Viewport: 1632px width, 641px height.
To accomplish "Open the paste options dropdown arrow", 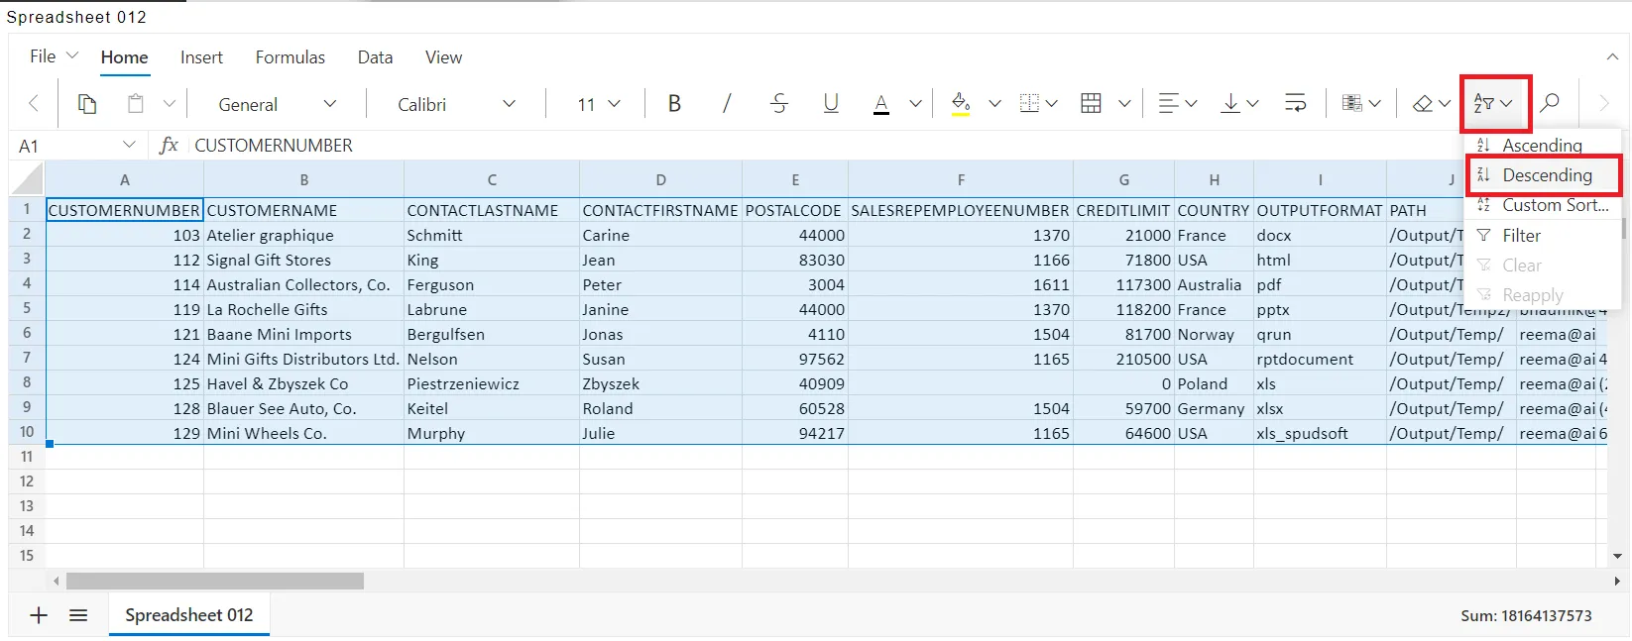I will click(x=170, y=103).
